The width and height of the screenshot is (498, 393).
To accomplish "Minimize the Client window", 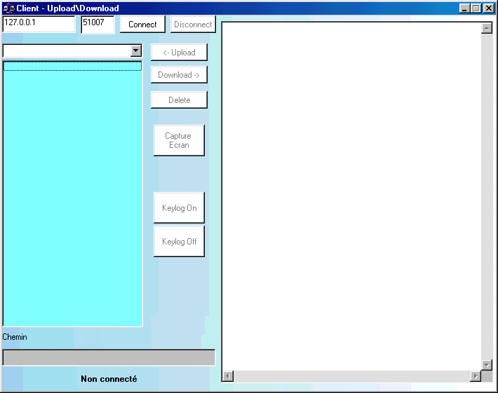I will 465,8.
